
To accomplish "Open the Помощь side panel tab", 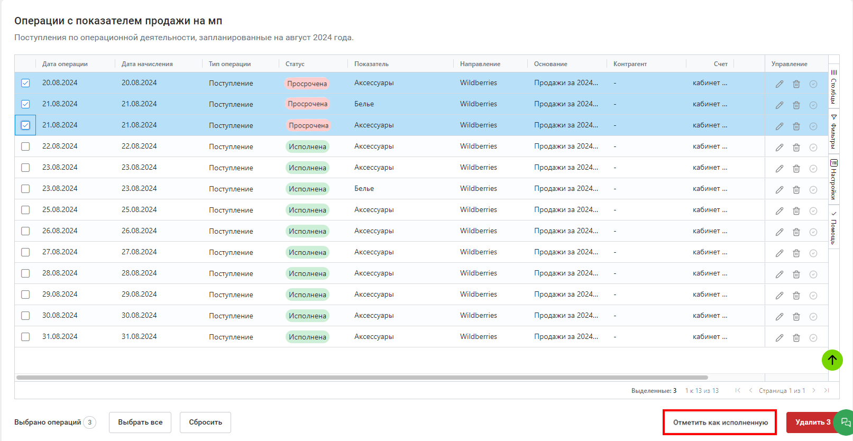I will coord(834,227).
